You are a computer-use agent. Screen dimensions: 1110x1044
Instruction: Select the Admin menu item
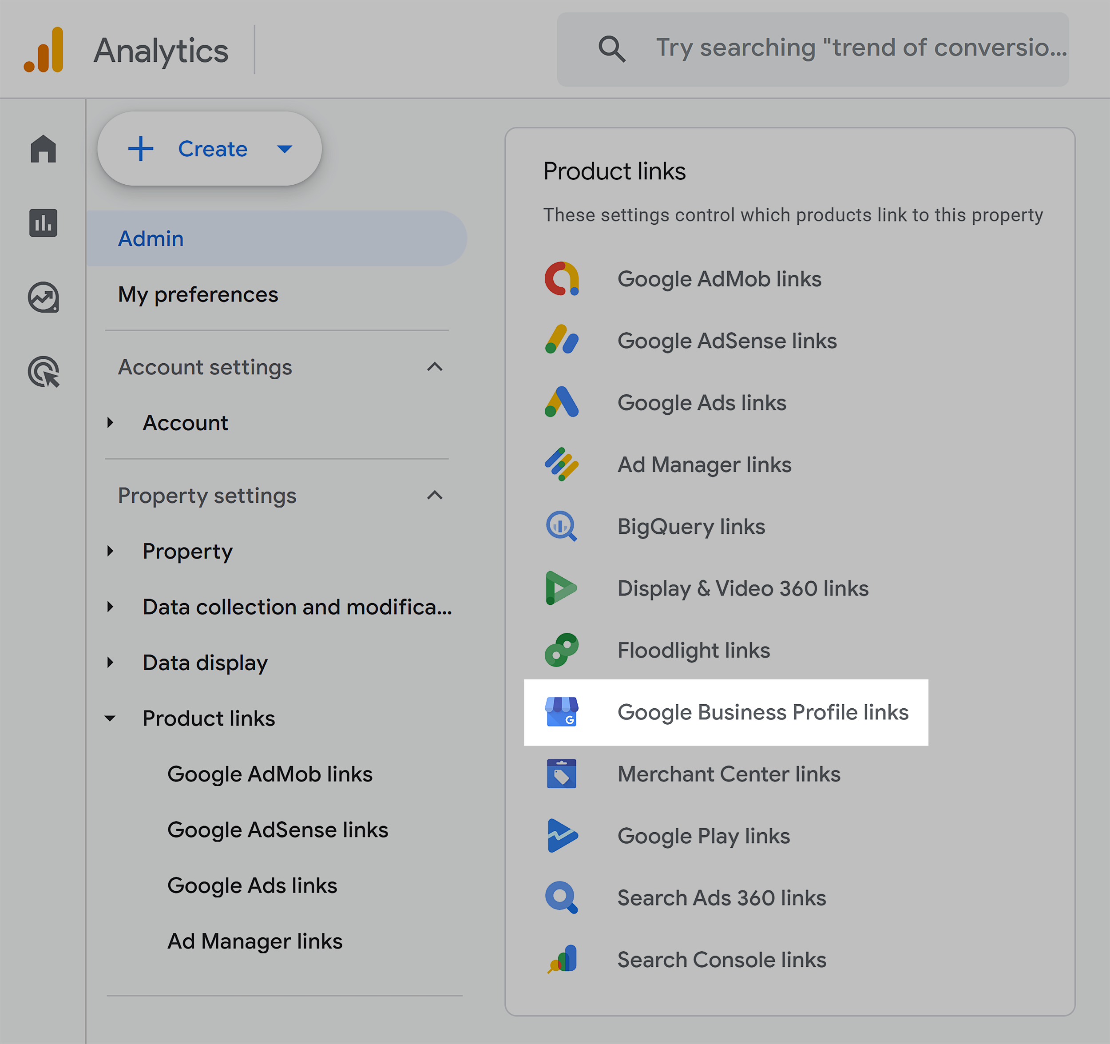[x=277, y=238]
